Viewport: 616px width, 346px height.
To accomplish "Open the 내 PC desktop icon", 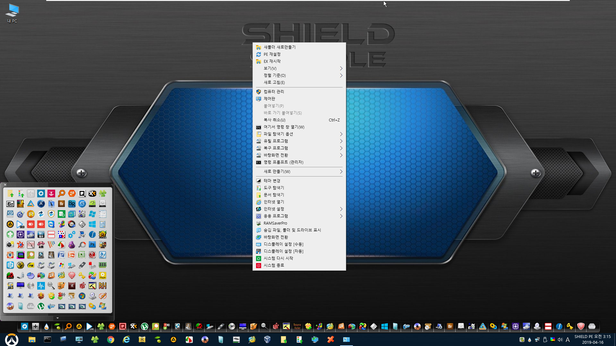I will pyautogui.click(x=12, y=13).
